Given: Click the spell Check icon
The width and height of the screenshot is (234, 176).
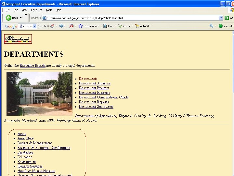Looking at the screenshot, I should tap(120, 26).
